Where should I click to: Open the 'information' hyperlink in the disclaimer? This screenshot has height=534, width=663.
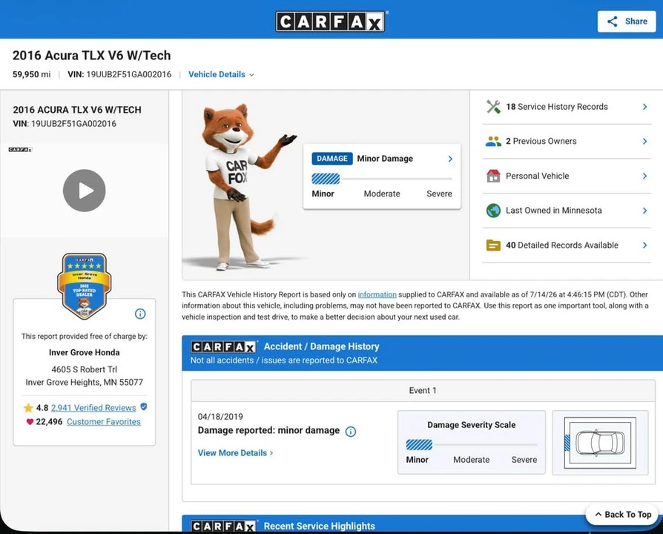(377, 294)
